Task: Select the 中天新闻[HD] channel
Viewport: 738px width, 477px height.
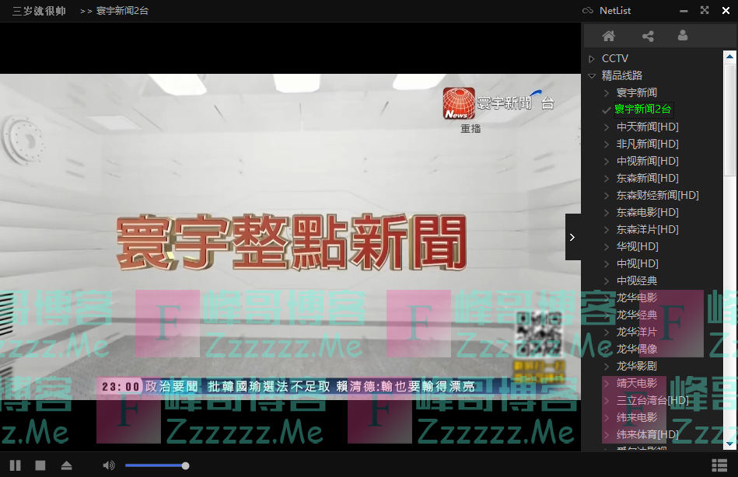Action: tap(647, 127)
